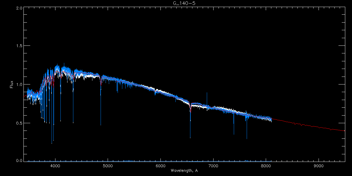The width and height of the screenshot is (352, 176).
Task: Click the 2.0 flux tick label
Action: [19, 8]
